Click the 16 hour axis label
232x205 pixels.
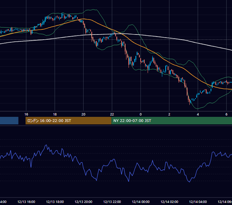click(x=26, y=114)
